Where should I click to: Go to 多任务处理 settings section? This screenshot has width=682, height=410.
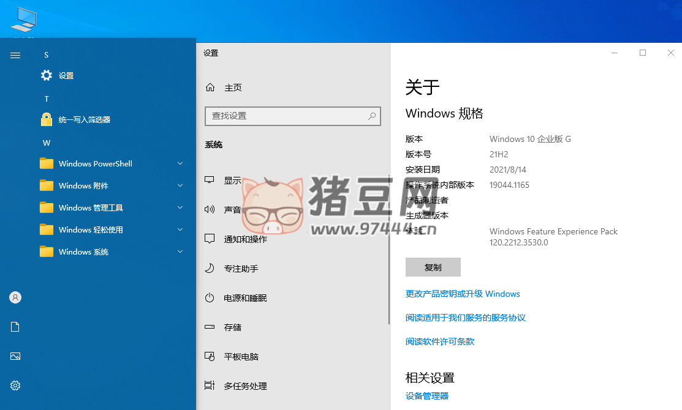click(245, 386)
